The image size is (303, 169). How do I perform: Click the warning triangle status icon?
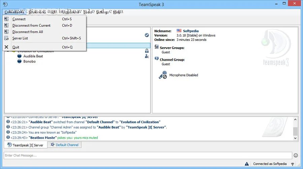pyautogui.click(x=247, y=164)
